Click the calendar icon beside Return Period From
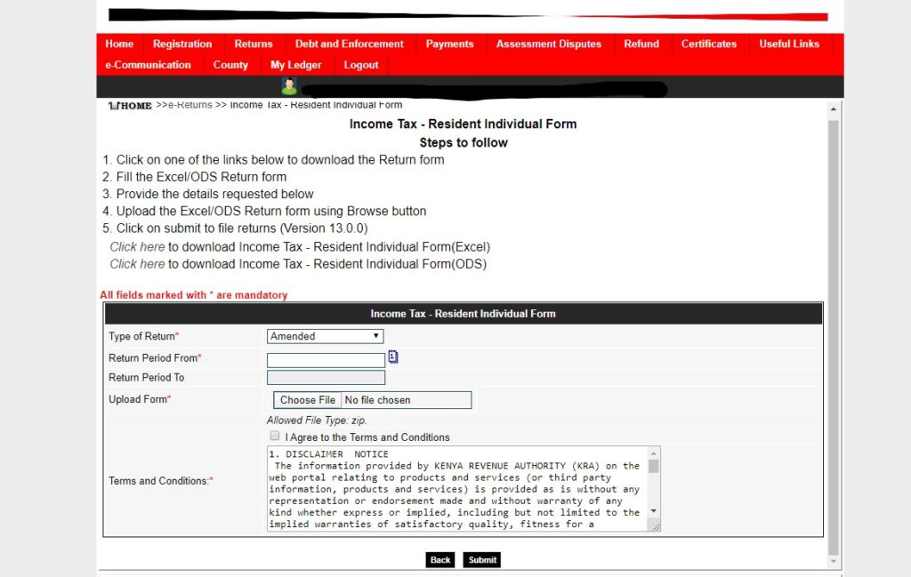Screen dimensions: 911x577 coord(393,357)
